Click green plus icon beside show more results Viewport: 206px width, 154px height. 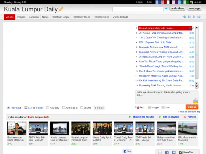pos(130,117)
